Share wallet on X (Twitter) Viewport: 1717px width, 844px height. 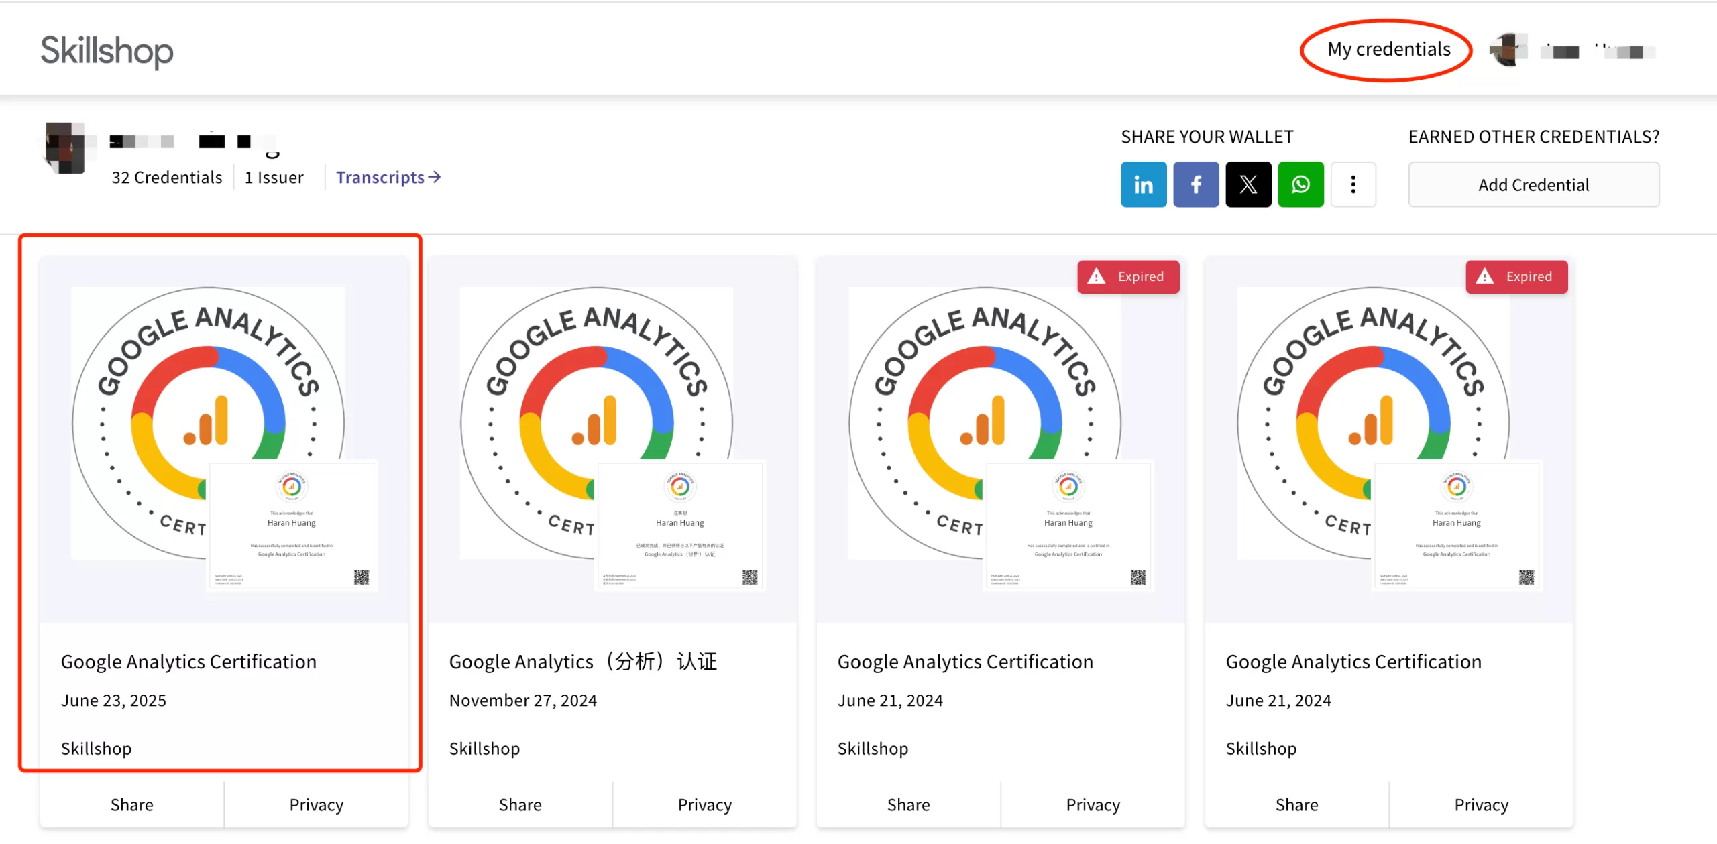1248,184
